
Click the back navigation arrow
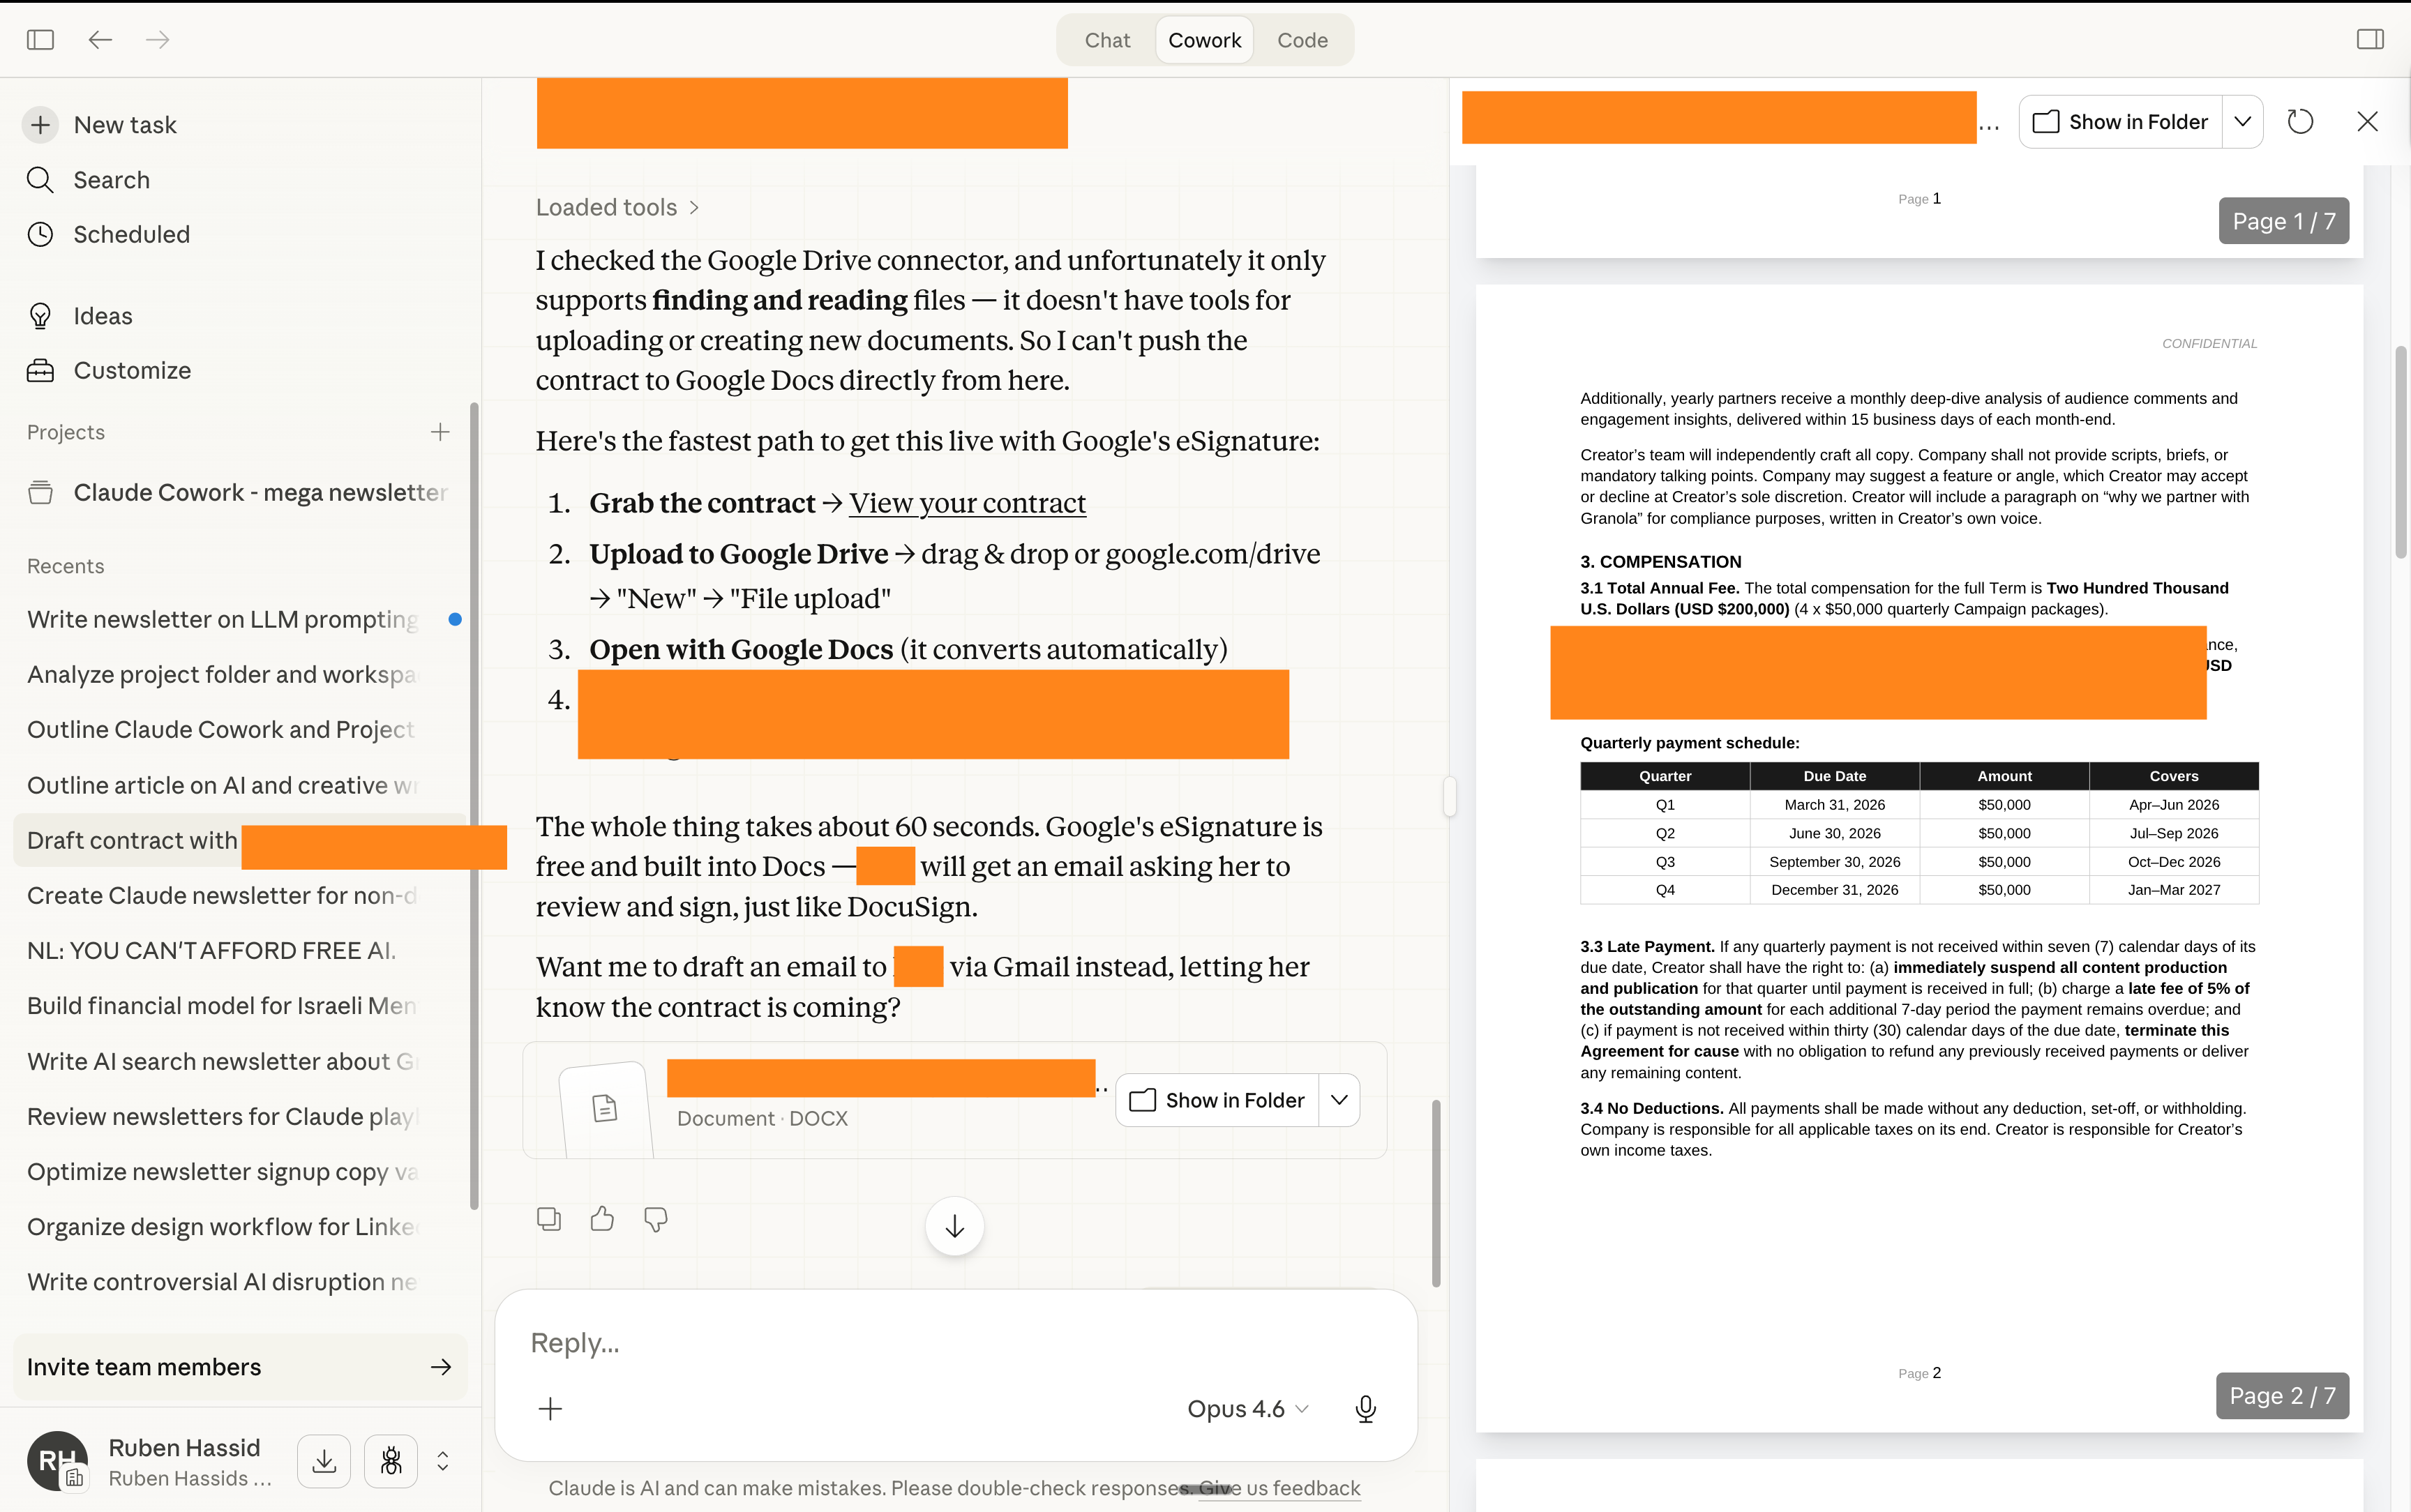coord(100,40)
